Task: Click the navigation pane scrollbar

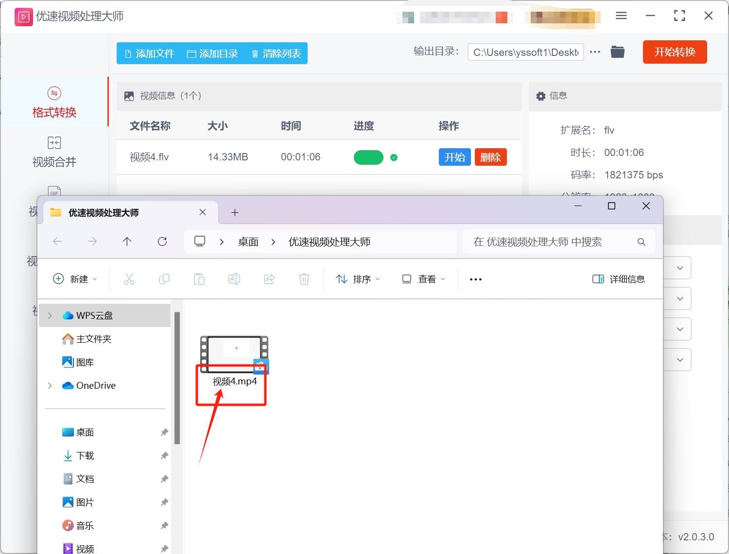Action: coord(177,378)
